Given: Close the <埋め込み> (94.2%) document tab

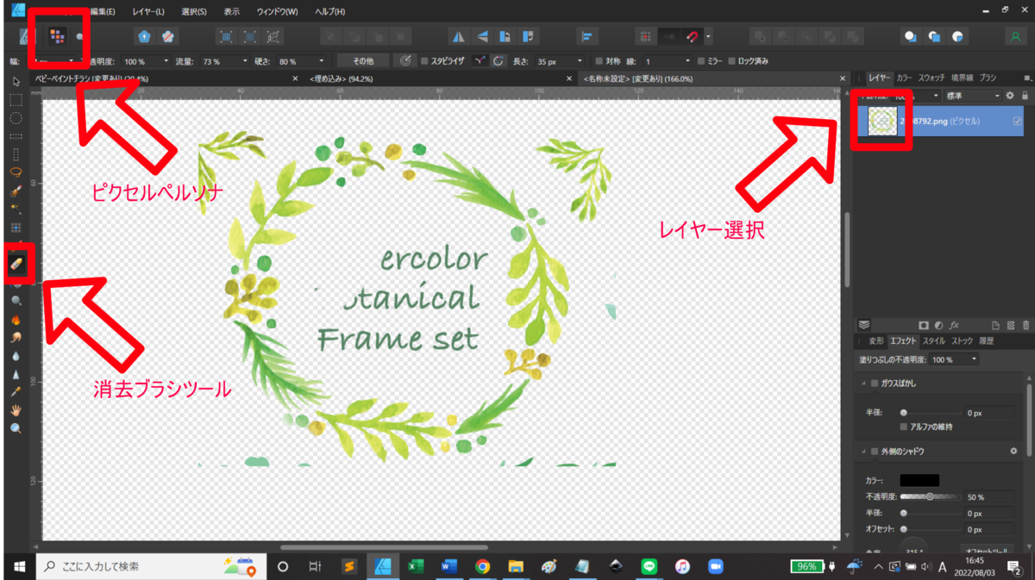Looking at the screenshot, I should (x=568, y=78).
